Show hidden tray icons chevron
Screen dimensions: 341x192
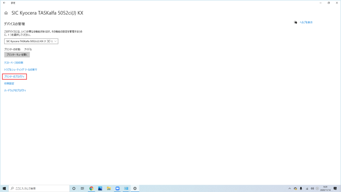(x=289, y=189)
